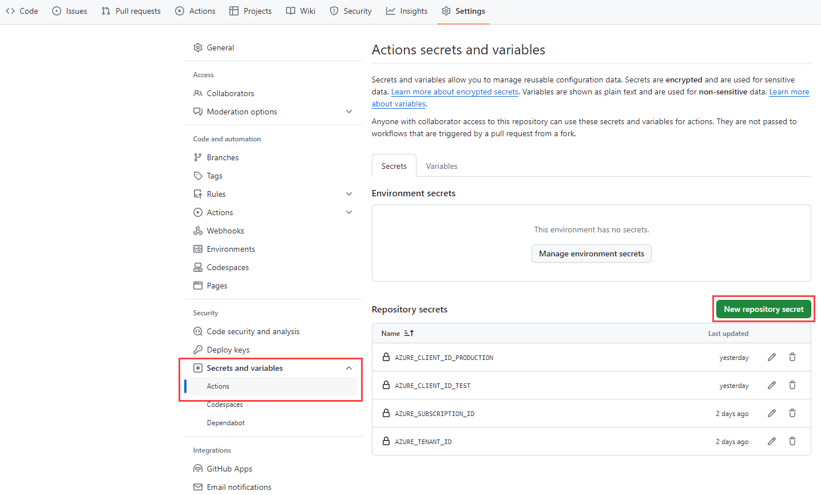Click the tag icon beside Tags
The width and height of the screenshot is (821, 495).
click(198, 176)
